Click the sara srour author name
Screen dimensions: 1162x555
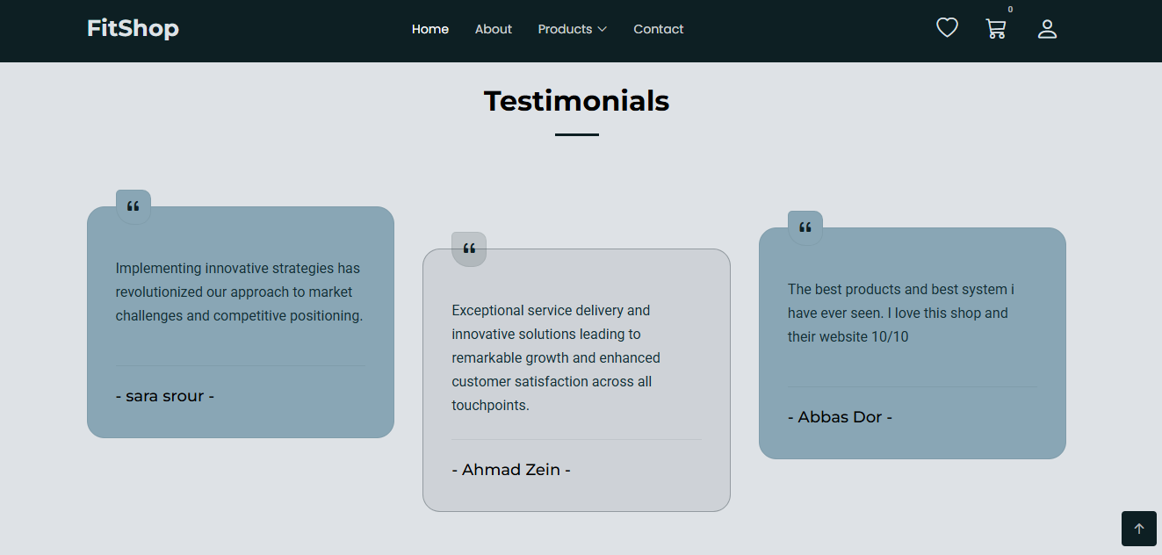[x=165, y=396]
